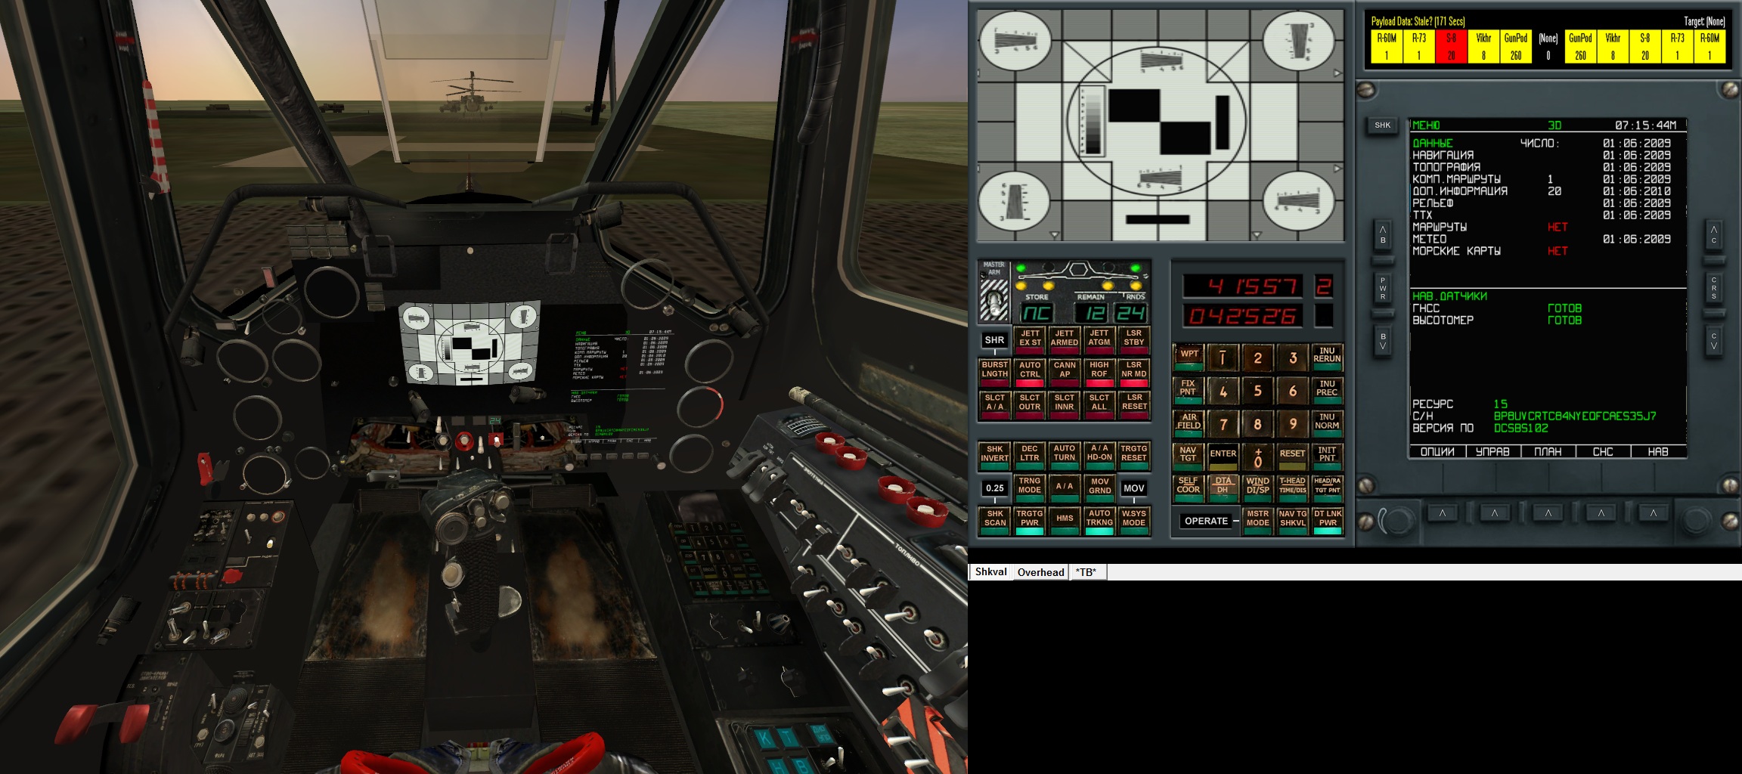Click the SHK INVERT button

click(x=995, y=455)
